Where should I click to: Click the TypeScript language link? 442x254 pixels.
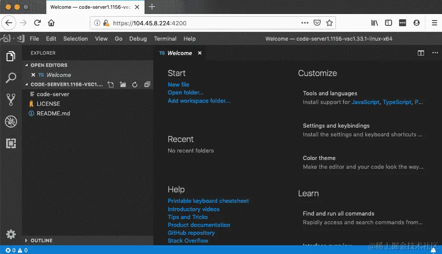pyautogui.click(x=397, y=102)
